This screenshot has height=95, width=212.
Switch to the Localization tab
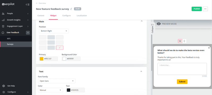(82, 16)
